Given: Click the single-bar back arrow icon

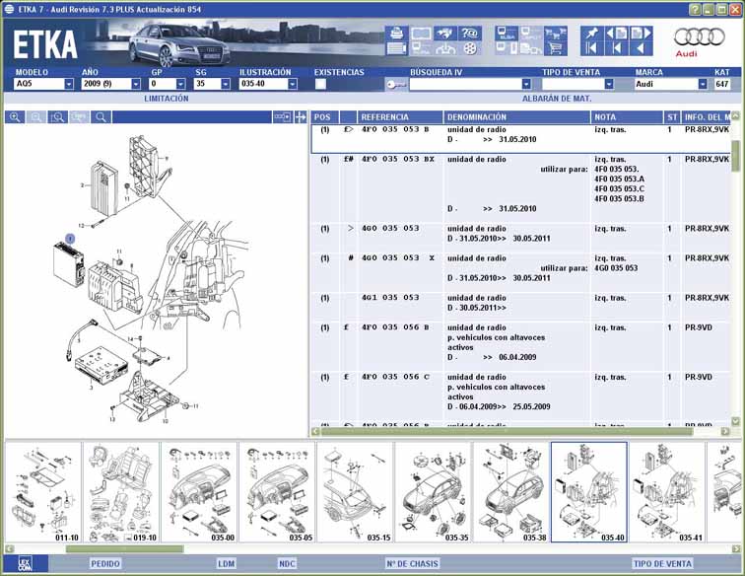Looking at the screenshot, I should click(x=616, y=48).
